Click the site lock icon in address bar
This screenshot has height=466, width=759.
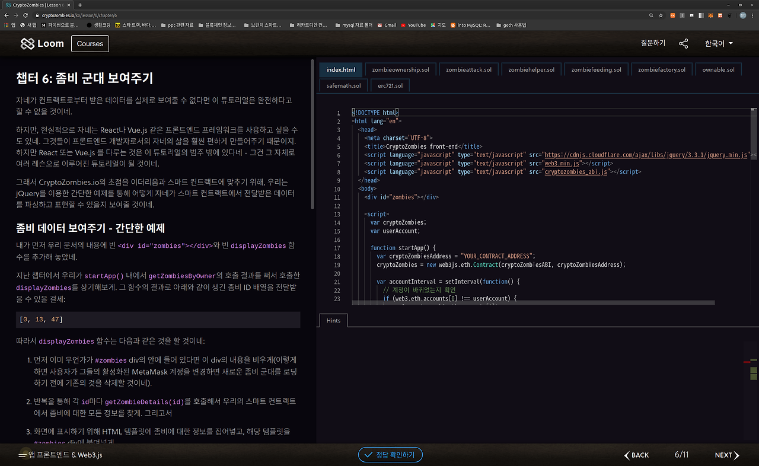(36, 15)
